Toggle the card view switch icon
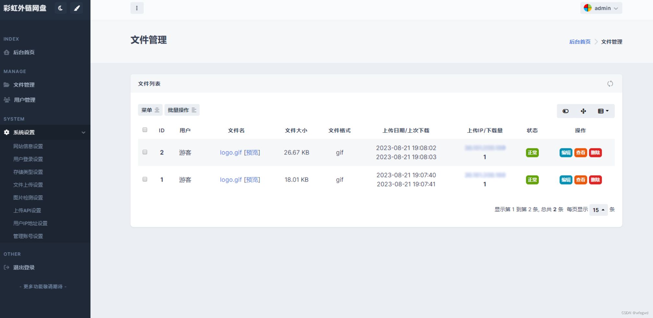 [565, 111]
